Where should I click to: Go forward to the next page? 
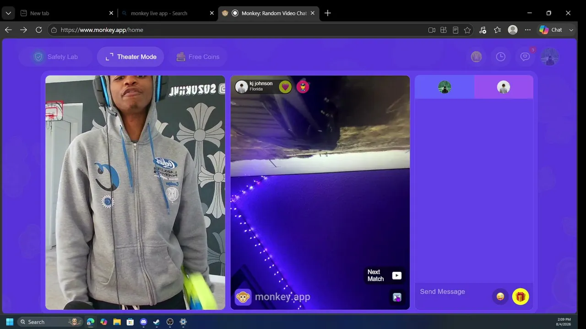[x=23, y=30]
